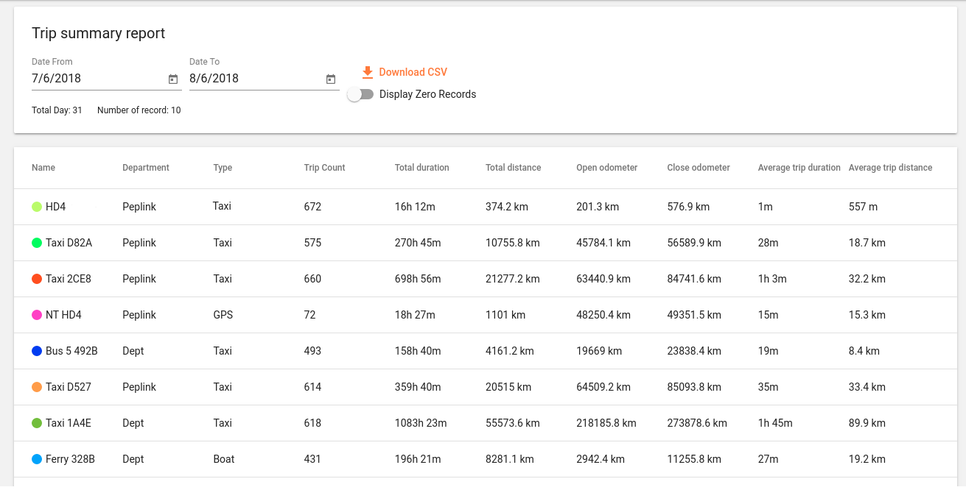The image size is (966, 490).
Task: Click the Download CSV link
Action: pyautogui.click(x=413, y=72)
